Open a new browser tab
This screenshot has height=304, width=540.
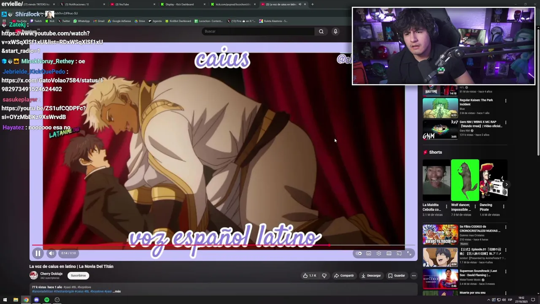point(313,4)
